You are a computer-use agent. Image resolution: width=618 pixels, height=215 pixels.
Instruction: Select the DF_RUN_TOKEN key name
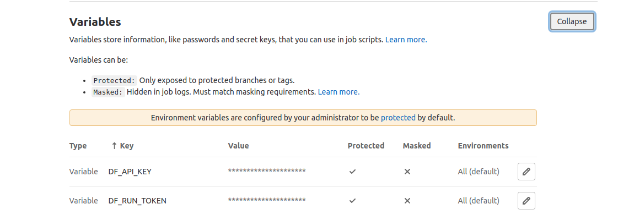pos(137,201)
